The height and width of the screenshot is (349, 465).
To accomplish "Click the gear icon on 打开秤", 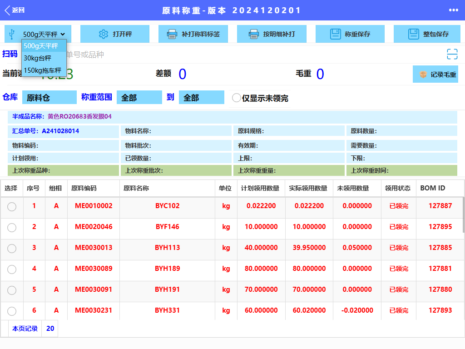I will 104,34.
